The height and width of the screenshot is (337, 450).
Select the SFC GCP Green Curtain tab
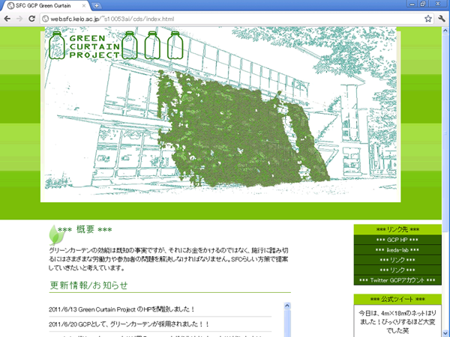pyautogui.click(x=46, y=6)
